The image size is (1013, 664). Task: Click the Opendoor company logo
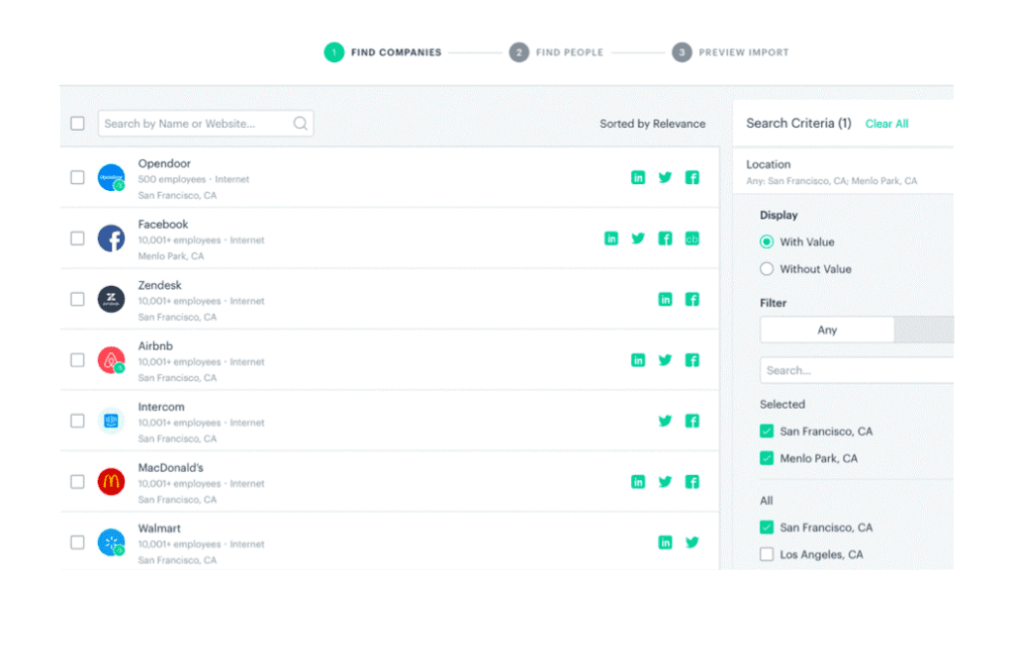click(x=111, y=178)
